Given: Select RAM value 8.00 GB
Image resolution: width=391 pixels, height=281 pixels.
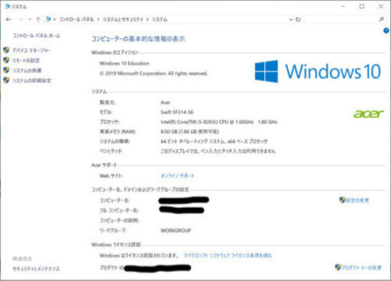Looking at the screenshot, I should pos(190,132).
